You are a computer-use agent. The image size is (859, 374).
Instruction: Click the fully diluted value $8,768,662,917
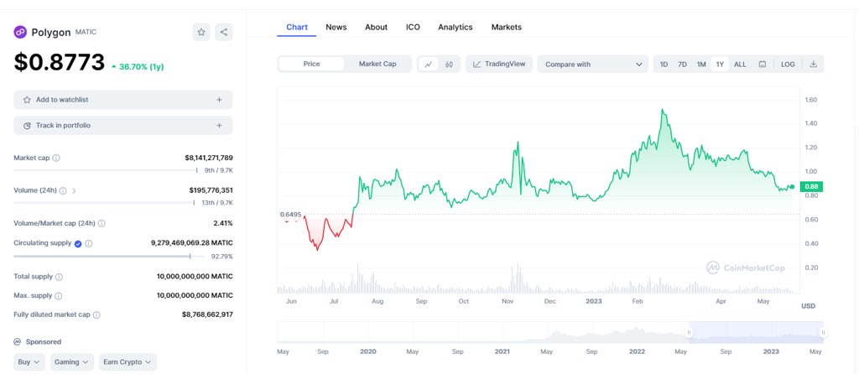tap(208, 314)
